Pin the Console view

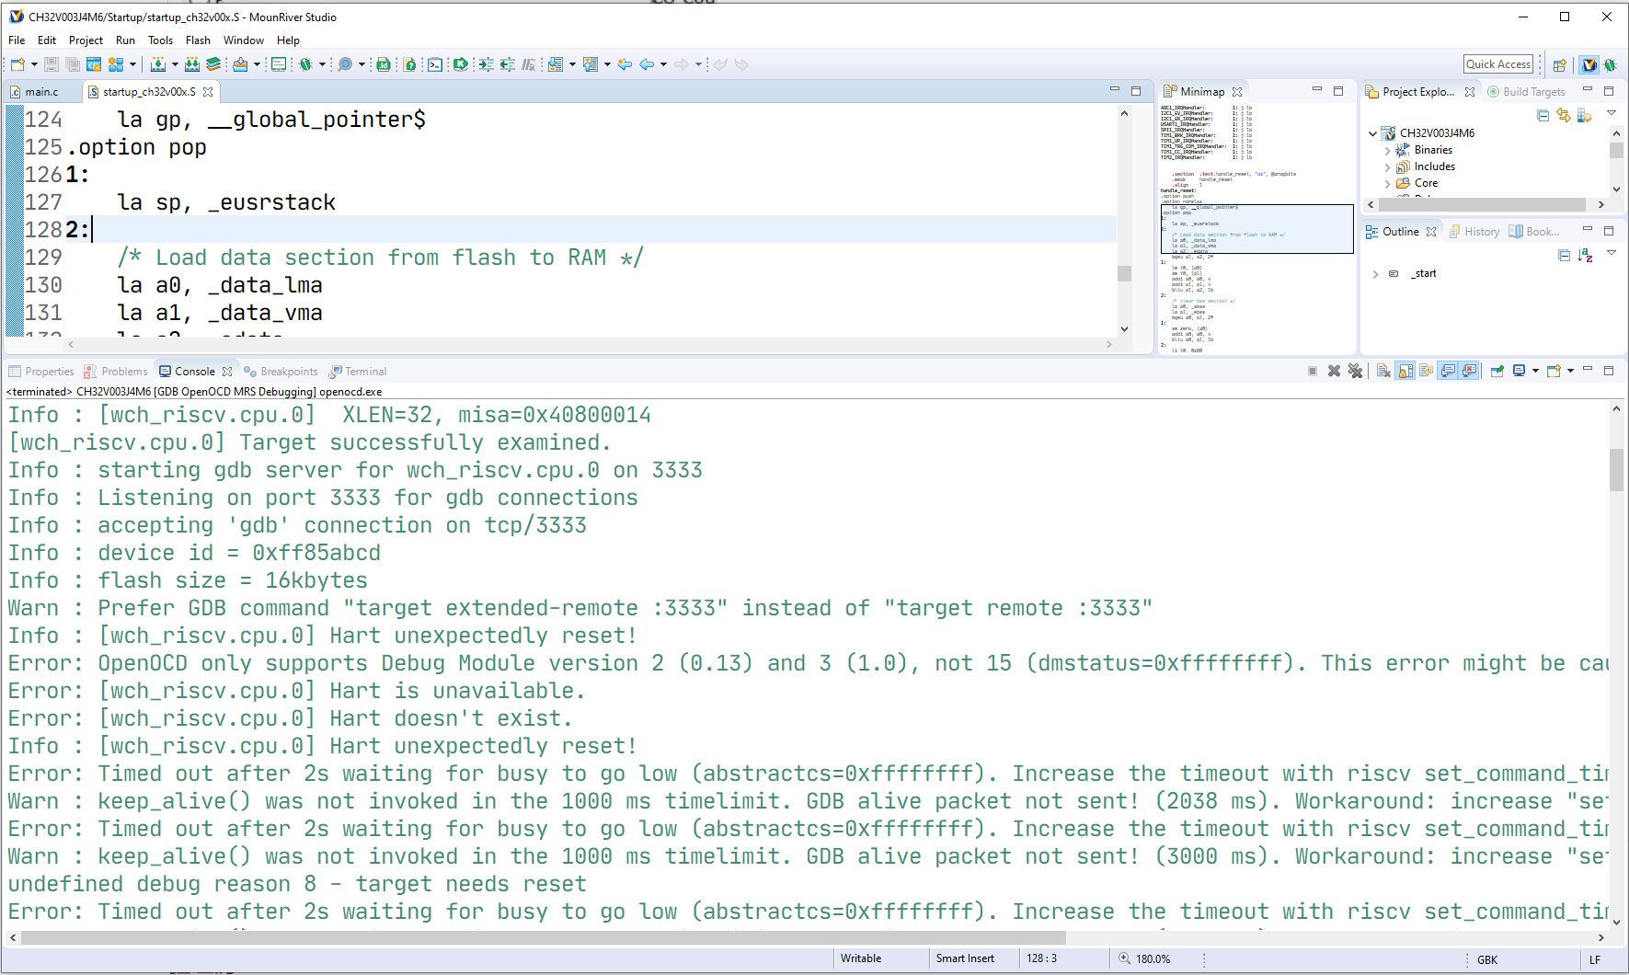(x=1497, y=371)
